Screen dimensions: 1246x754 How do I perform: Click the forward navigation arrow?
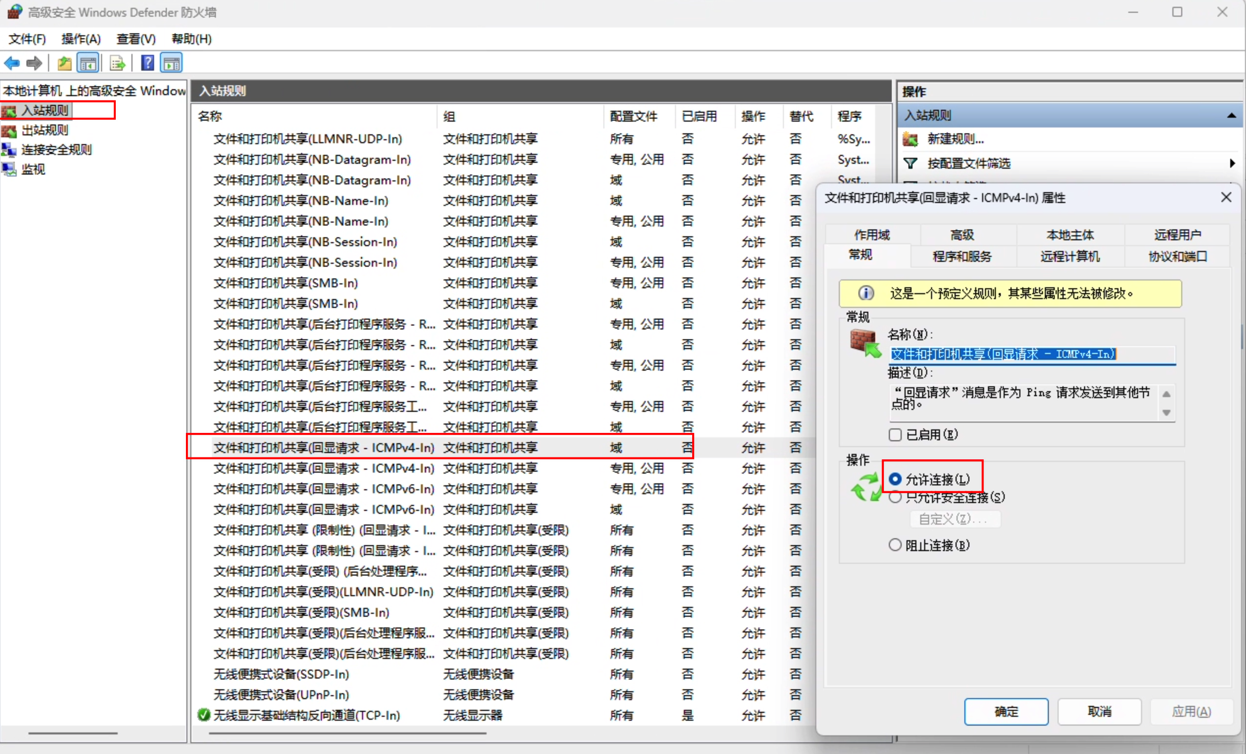pos(33,63)
